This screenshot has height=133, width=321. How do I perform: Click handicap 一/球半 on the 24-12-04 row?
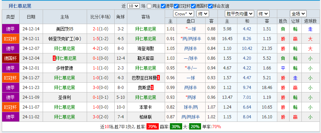click(191, 58)
